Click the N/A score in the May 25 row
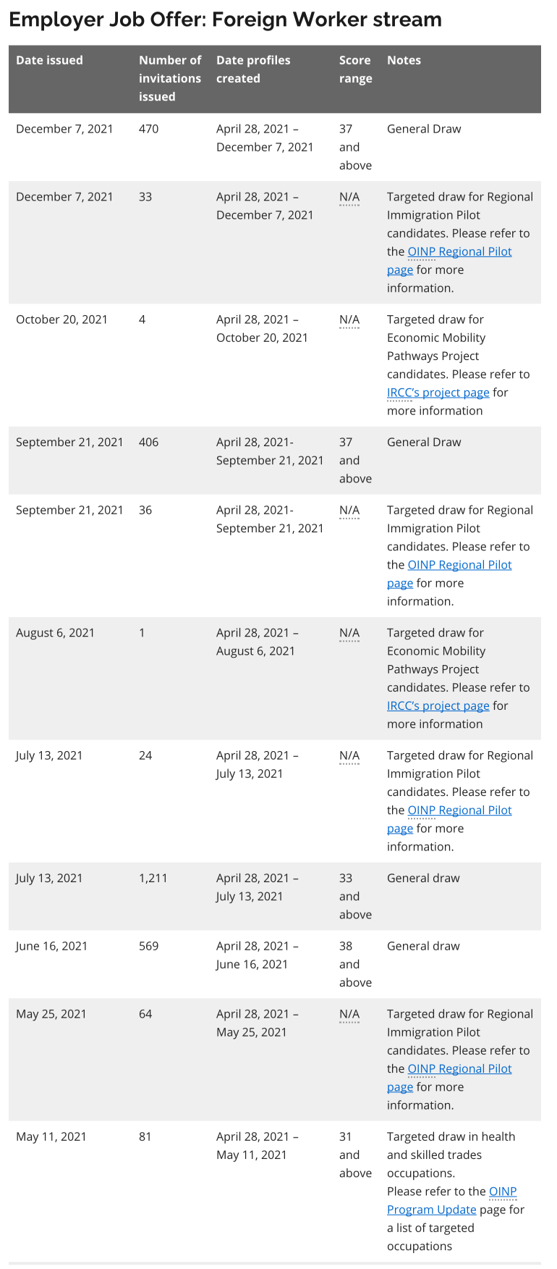The width and height of the screenshot is (557, 1269). click(349, 1014)
